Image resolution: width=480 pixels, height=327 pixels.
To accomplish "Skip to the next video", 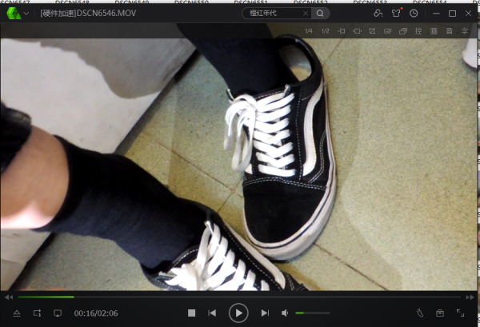I will coord(265,313).
